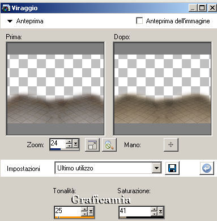
Task: Click the zoom view magnifier icon
Action: click(x=109, y=145)
